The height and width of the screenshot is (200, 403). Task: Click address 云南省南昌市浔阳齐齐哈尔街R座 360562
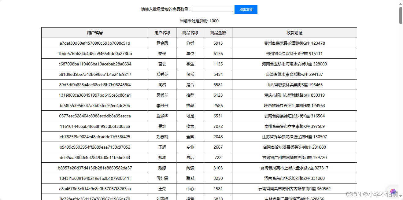tap(294, 189)
